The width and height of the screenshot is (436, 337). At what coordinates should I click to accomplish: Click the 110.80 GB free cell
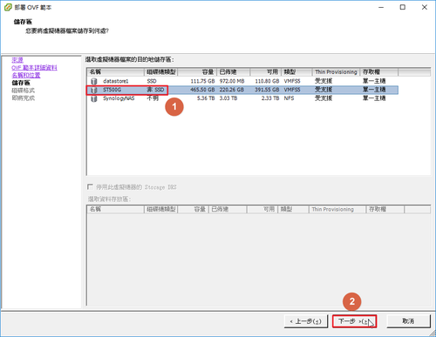(267, 81)
